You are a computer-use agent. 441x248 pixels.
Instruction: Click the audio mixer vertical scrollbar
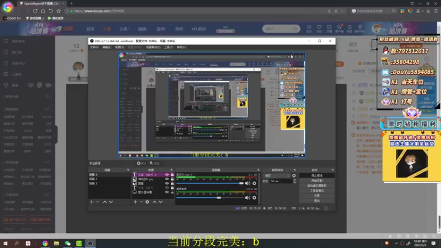(x=259, y=188)
